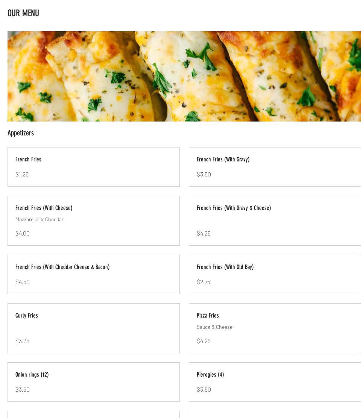Click the $3.25 Curly Fries price
The image size is (363, 418).
(22, 341)
